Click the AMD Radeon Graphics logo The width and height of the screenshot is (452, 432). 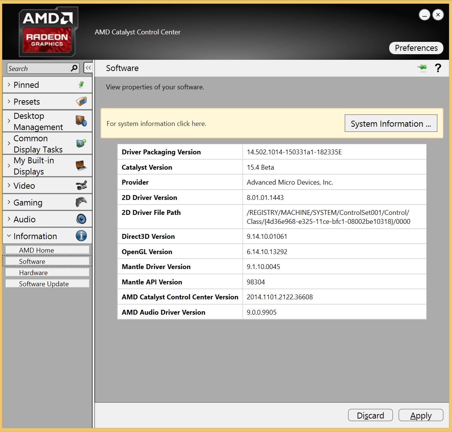click(48, 32)
